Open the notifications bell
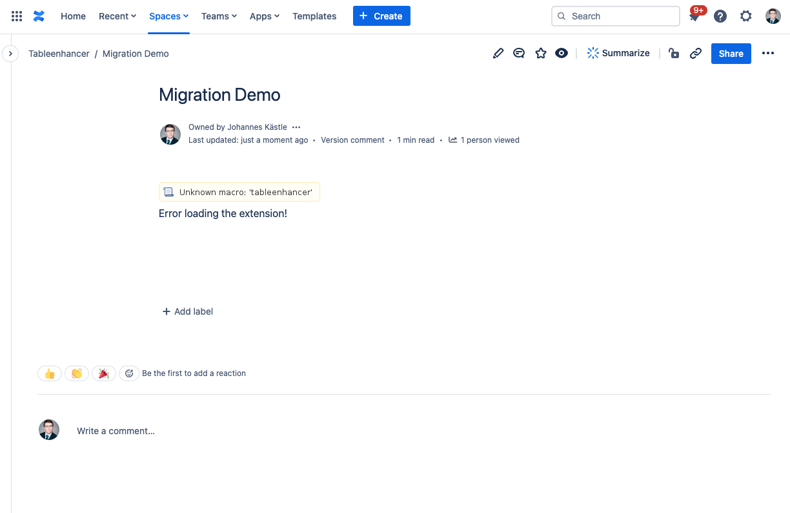Viewport: 790px width, 513px height. tap(694, 17)
